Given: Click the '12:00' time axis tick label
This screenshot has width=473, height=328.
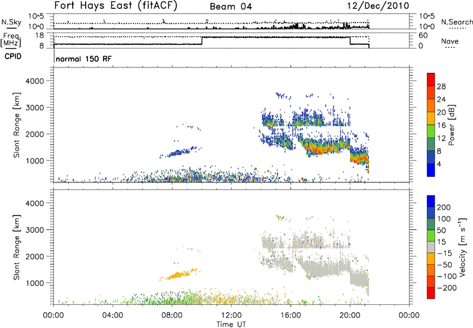Looking at the screenshot, I should pyautogui.click(x=231, y=316).
